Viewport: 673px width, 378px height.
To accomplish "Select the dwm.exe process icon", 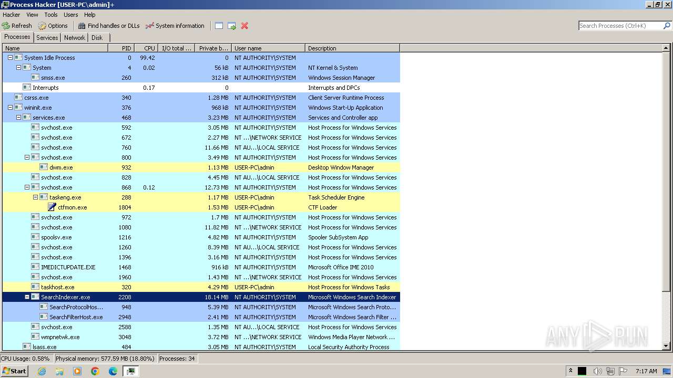I will (44, 167).
